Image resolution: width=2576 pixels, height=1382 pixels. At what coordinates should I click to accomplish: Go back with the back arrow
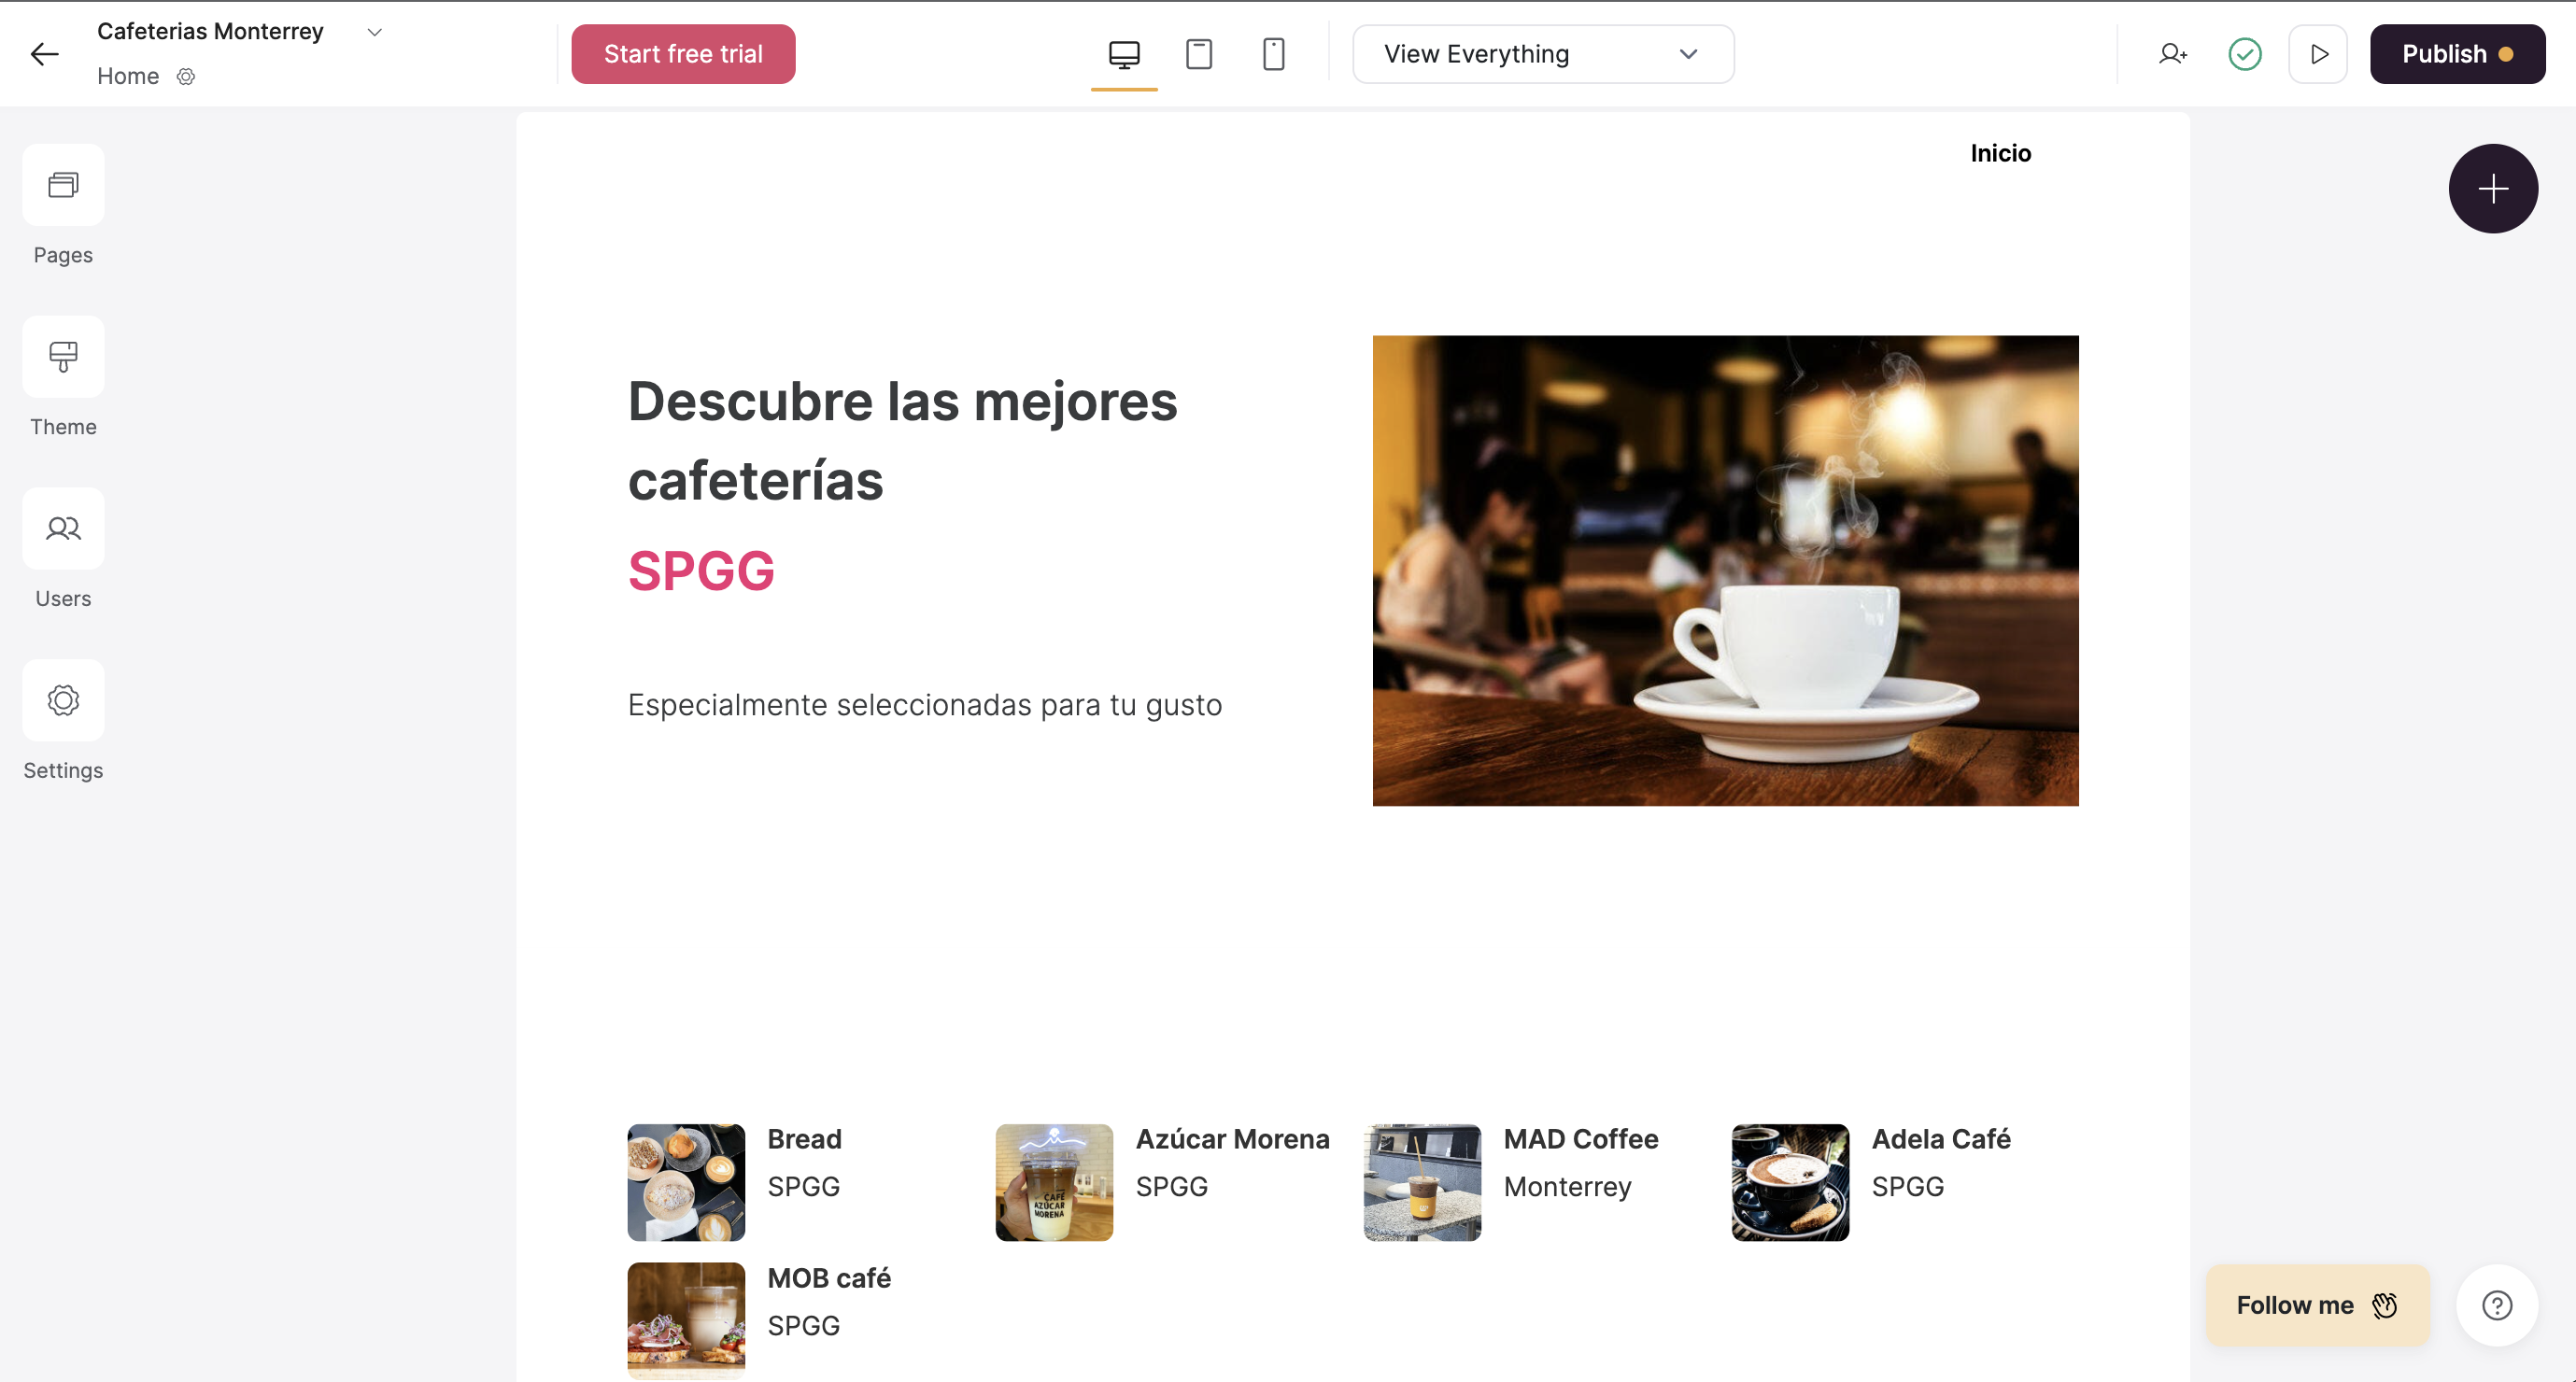(44, 53)
